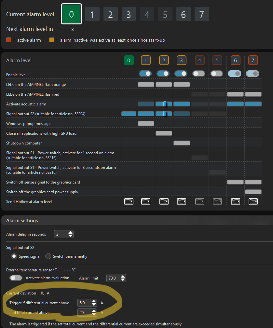The width and height of the screenshot is (273, 328).
Task: Toggle acoustic alarm for level 7
Action: [x=253, y=104]
